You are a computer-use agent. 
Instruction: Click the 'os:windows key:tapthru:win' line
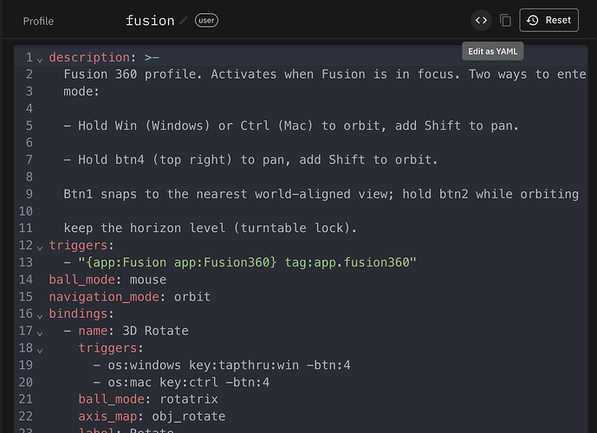click(222, 365)
